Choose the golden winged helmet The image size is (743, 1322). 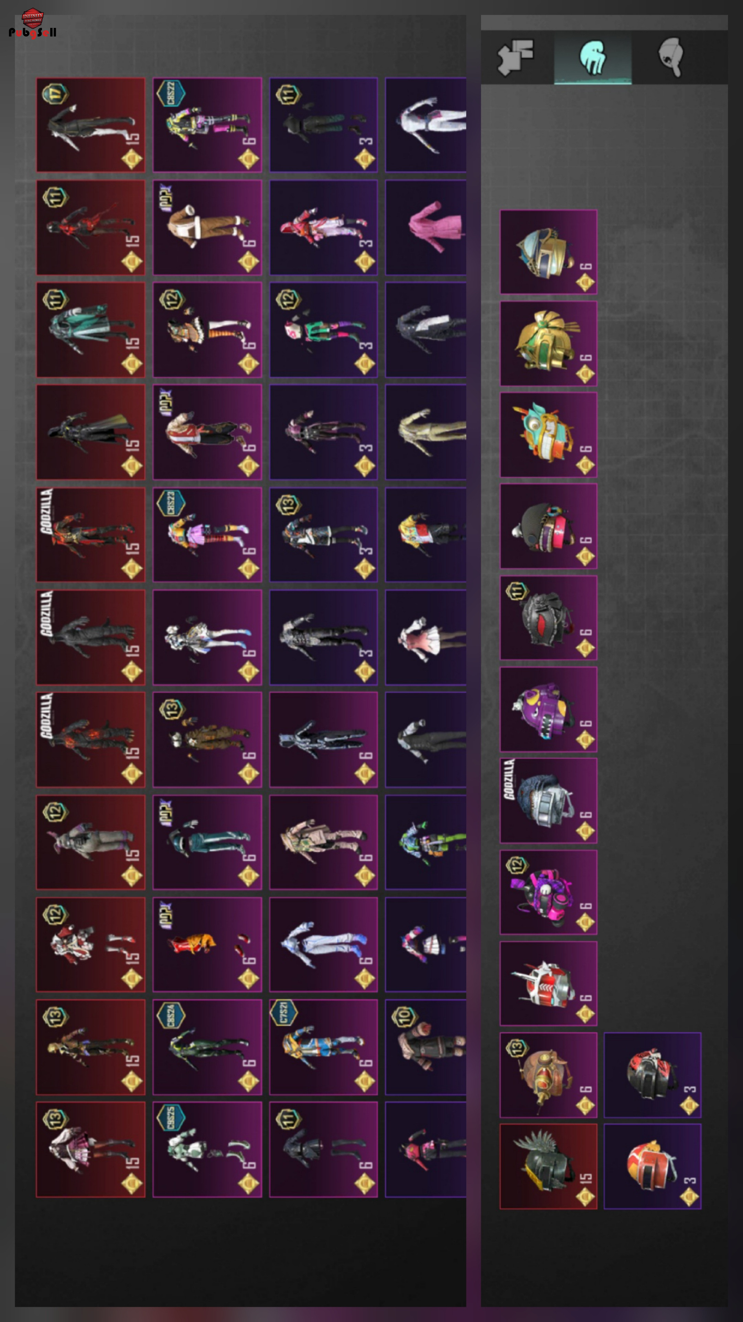point(549,343)
